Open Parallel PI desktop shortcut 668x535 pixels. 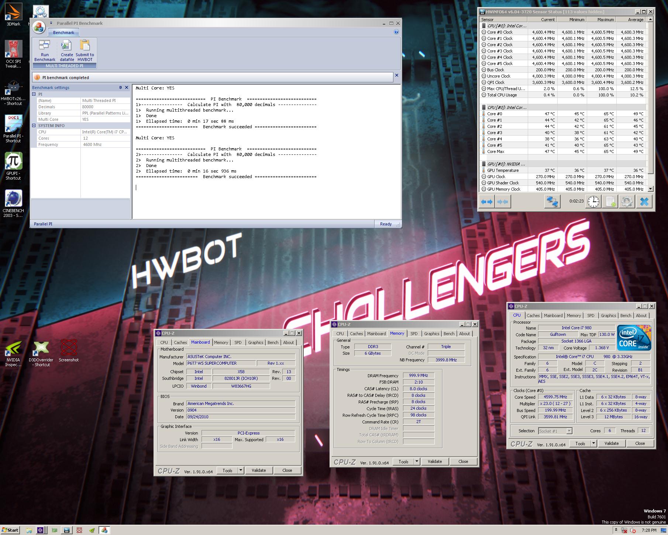(13, 129)
